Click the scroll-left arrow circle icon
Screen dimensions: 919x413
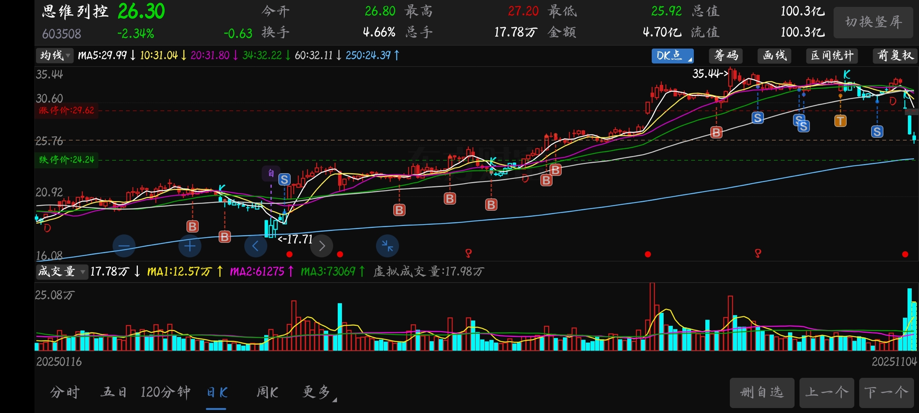tap(255, 246)
